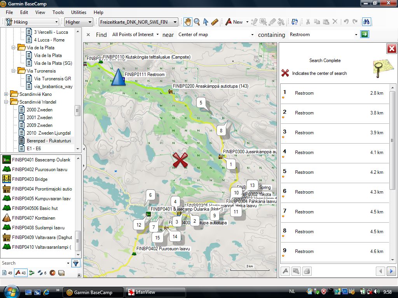Pick the Measure ruler tool
398x298 pixels.
click(215, 22)
